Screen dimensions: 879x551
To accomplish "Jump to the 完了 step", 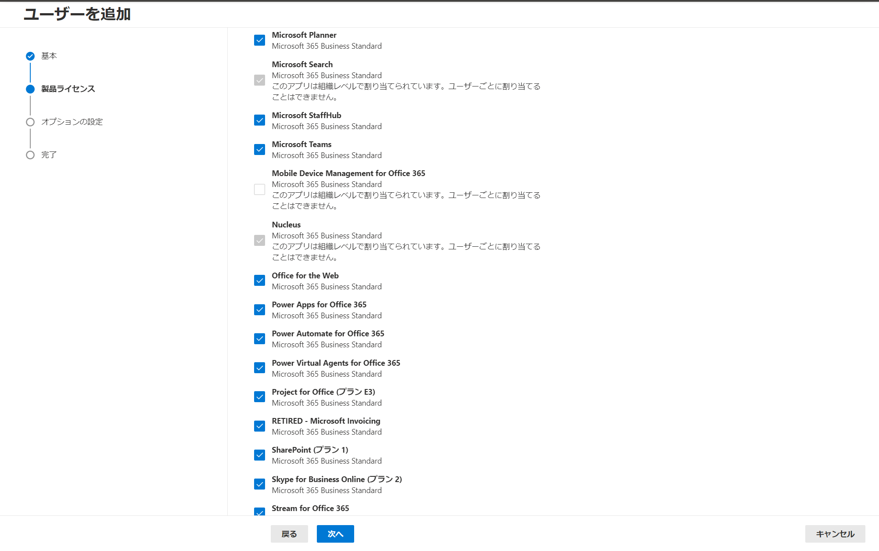I will coord(49,155).
